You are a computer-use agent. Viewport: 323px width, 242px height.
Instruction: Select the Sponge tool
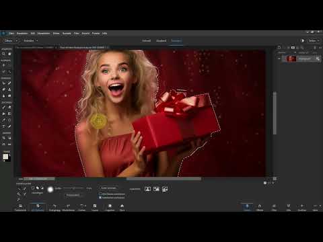[x=9, y=95]
